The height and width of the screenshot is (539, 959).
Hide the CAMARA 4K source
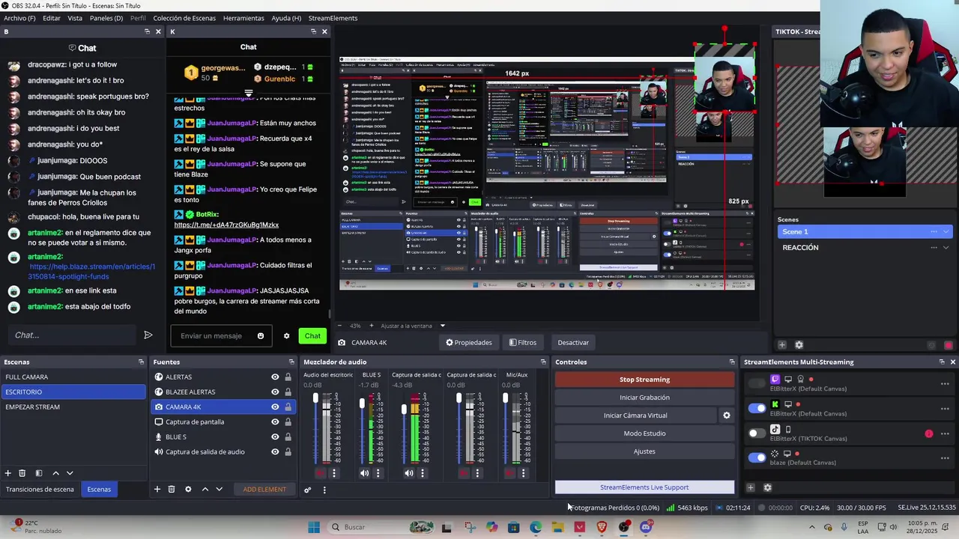pos(275,407)
